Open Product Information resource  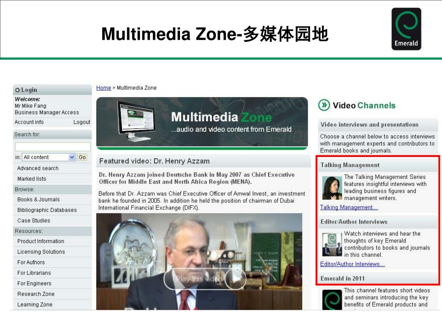click(x=41, y=241)
